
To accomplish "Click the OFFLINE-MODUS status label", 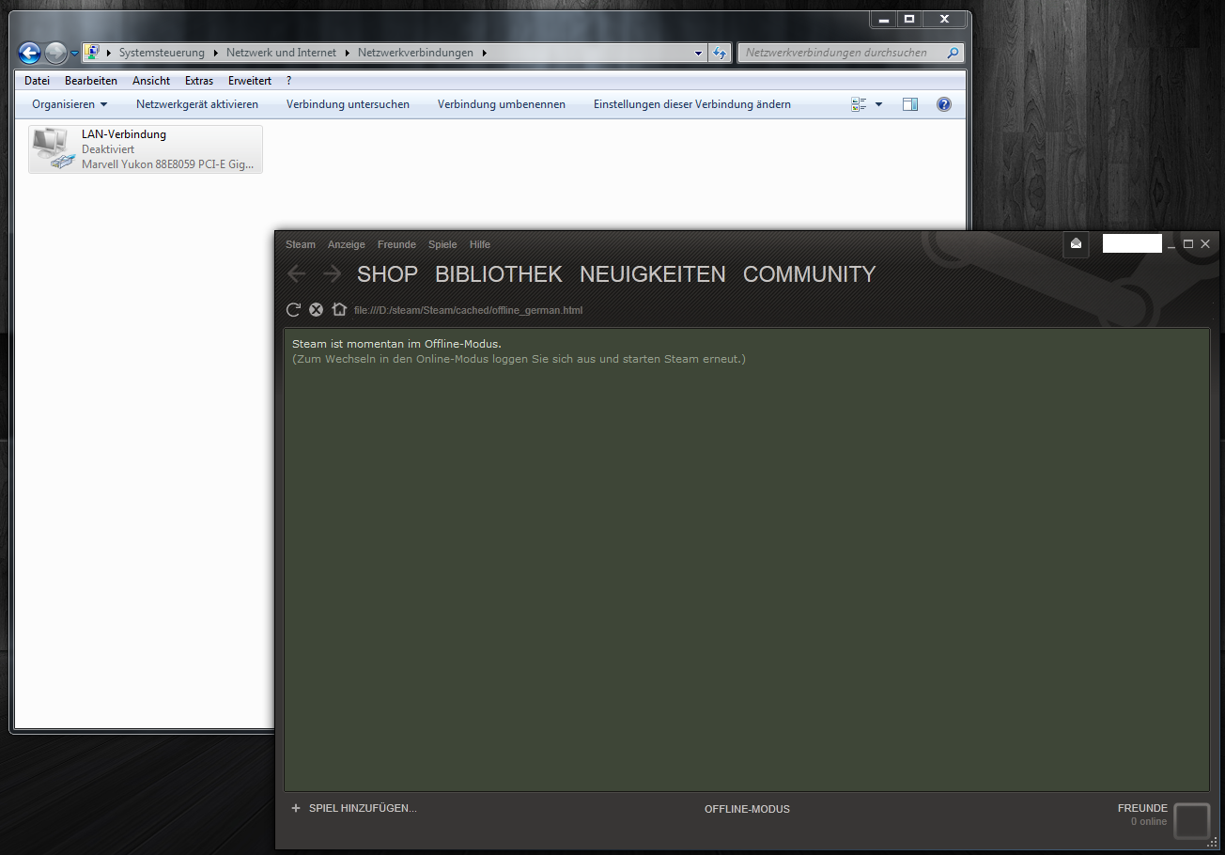I will click(x=747, y=809).
